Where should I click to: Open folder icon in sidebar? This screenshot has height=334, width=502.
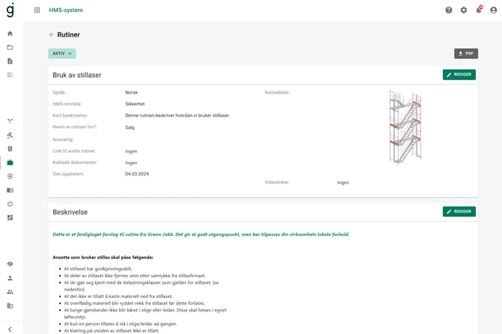tap(10, 47)
